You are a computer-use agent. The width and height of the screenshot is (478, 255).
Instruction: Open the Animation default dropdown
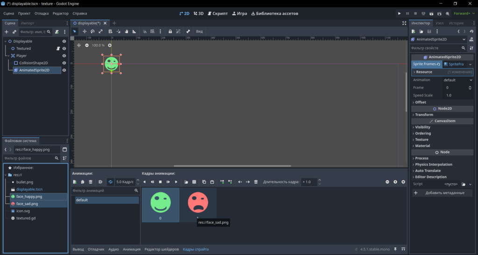click(x=458, y=80)
